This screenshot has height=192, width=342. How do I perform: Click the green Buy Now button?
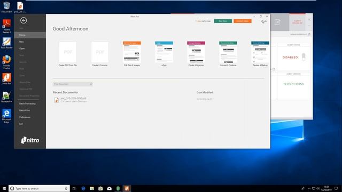click(223, 21)
